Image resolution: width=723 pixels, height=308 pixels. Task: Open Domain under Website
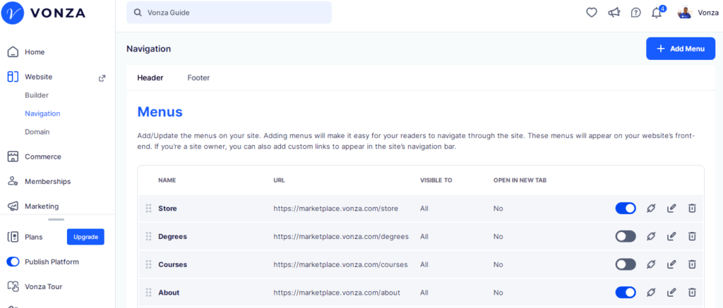pyautogui.click(x=37, y=132)
